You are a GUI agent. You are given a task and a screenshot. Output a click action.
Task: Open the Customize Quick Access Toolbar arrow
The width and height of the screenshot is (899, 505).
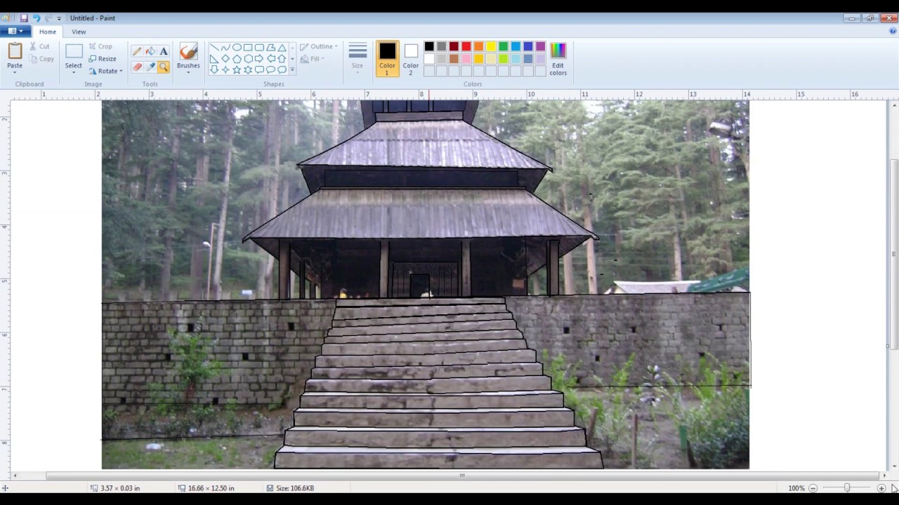pyautogui.click(x=59, y=18)
